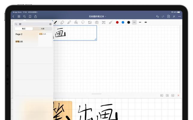This screenshot has width=193, height=120.
Task: Select the Highlighter tool
Action: coord(69,22)
